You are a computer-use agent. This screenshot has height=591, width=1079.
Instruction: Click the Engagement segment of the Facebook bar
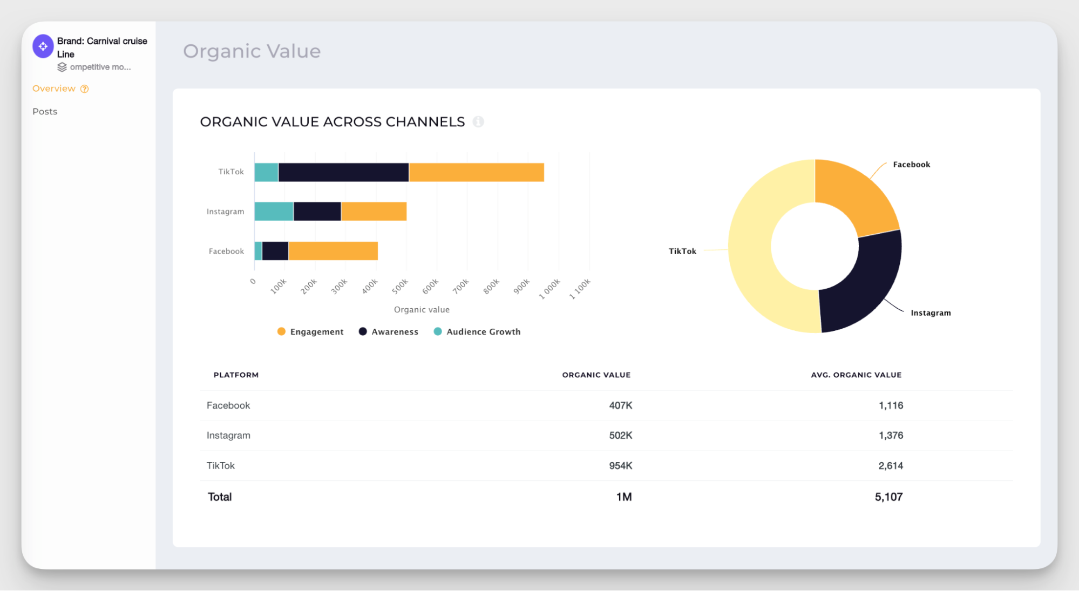pos(332,250)
